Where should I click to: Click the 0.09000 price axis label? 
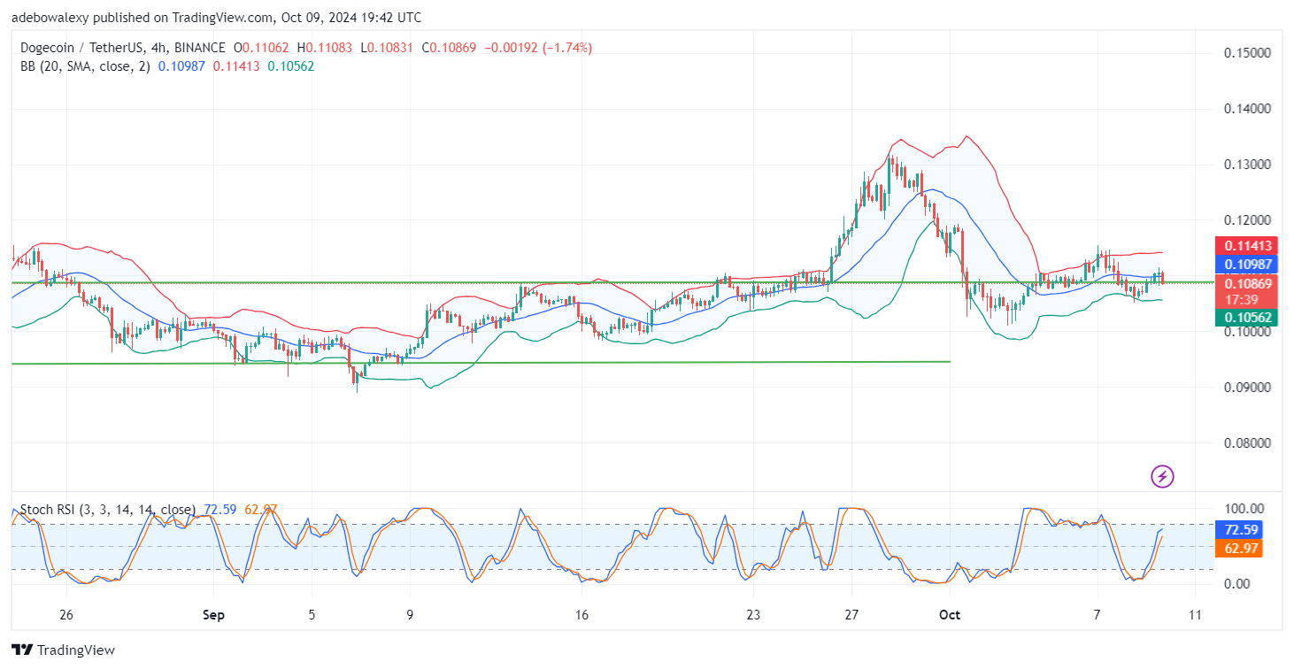click(x=1248, y=388)
